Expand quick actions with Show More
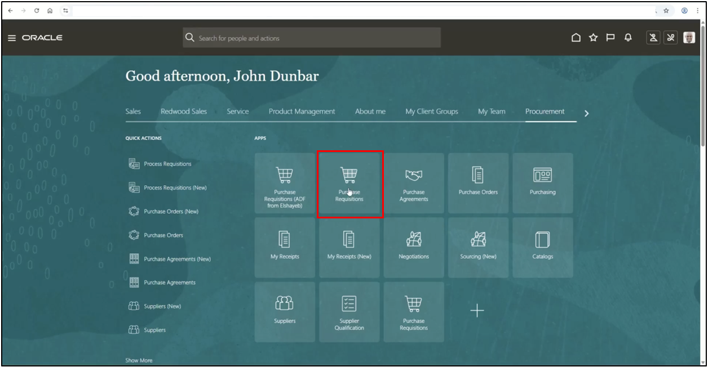Image resolution: width=708 pixels, height=367 pixels. tap(139, 360)
